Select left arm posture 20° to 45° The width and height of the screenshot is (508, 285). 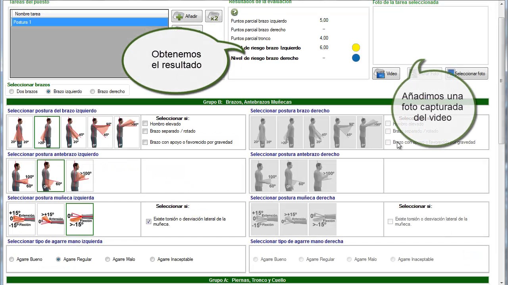(73, 132)
